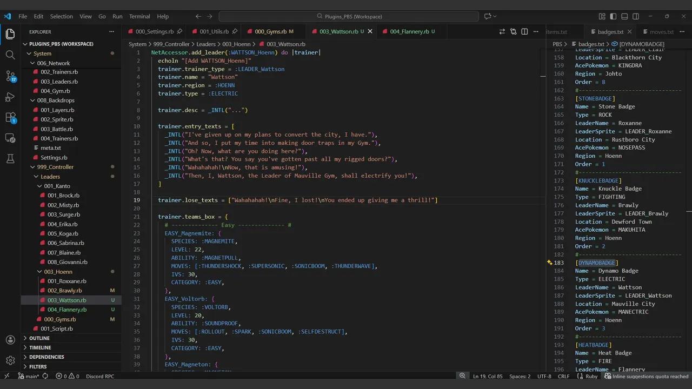Open the Accounts icon in activity bar
The width and height of the screenshot is (692, 389).
(x=10, y=340)
